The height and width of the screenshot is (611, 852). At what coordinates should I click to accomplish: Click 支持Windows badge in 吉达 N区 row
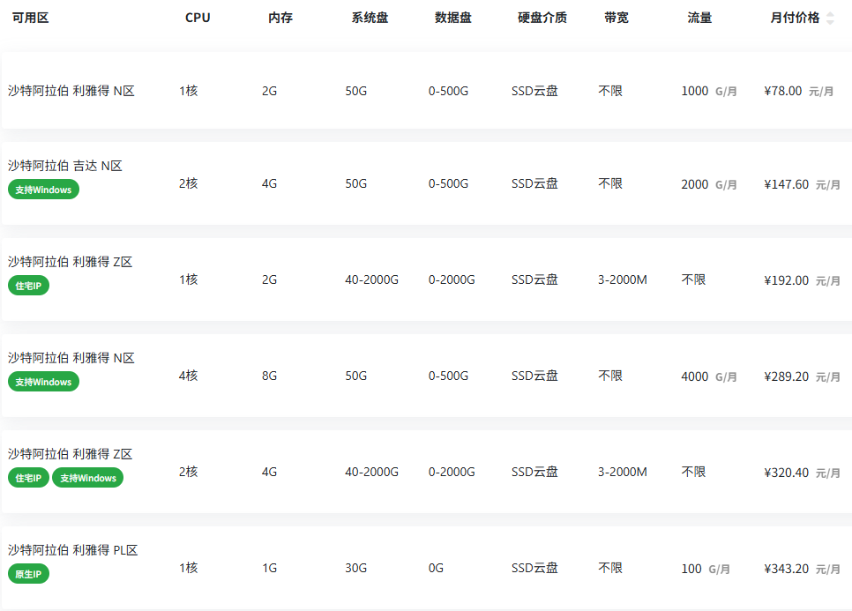[43, 190]
